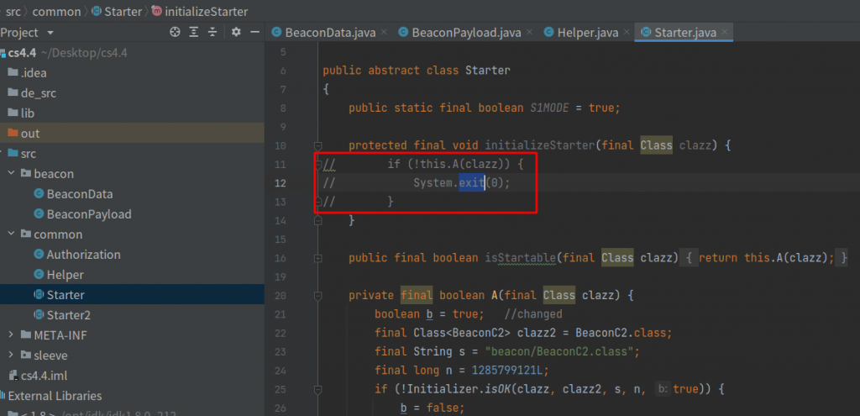This screenshot has height=416, width=860.
Task: Click the //changed comment on line 21
Action: [533, 314]
